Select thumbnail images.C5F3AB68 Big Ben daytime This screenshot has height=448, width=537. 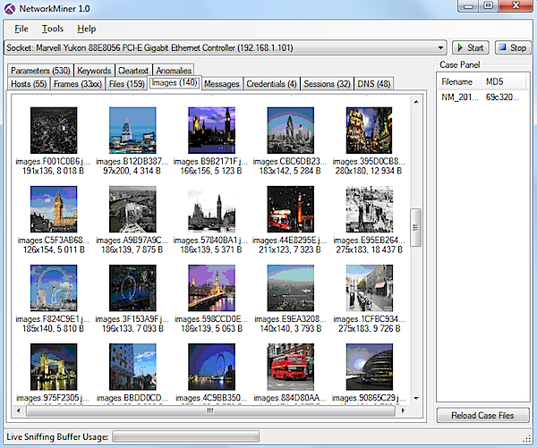54,209
